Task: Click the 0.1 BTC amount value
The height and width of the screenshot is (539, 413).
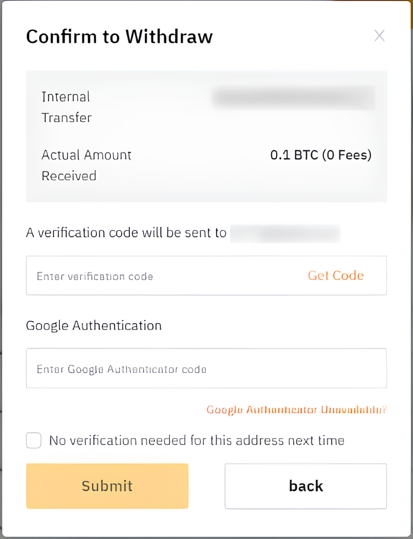Action: pos(294,155)
